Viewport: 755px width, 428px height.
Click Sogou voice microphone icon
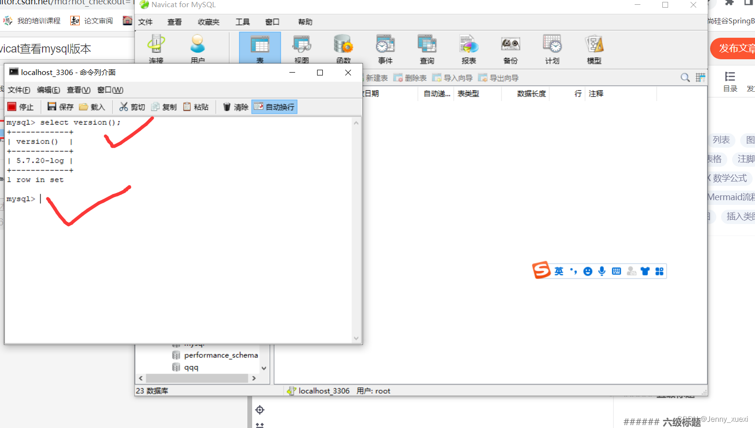pyautogui.click(x=602, y=271)
